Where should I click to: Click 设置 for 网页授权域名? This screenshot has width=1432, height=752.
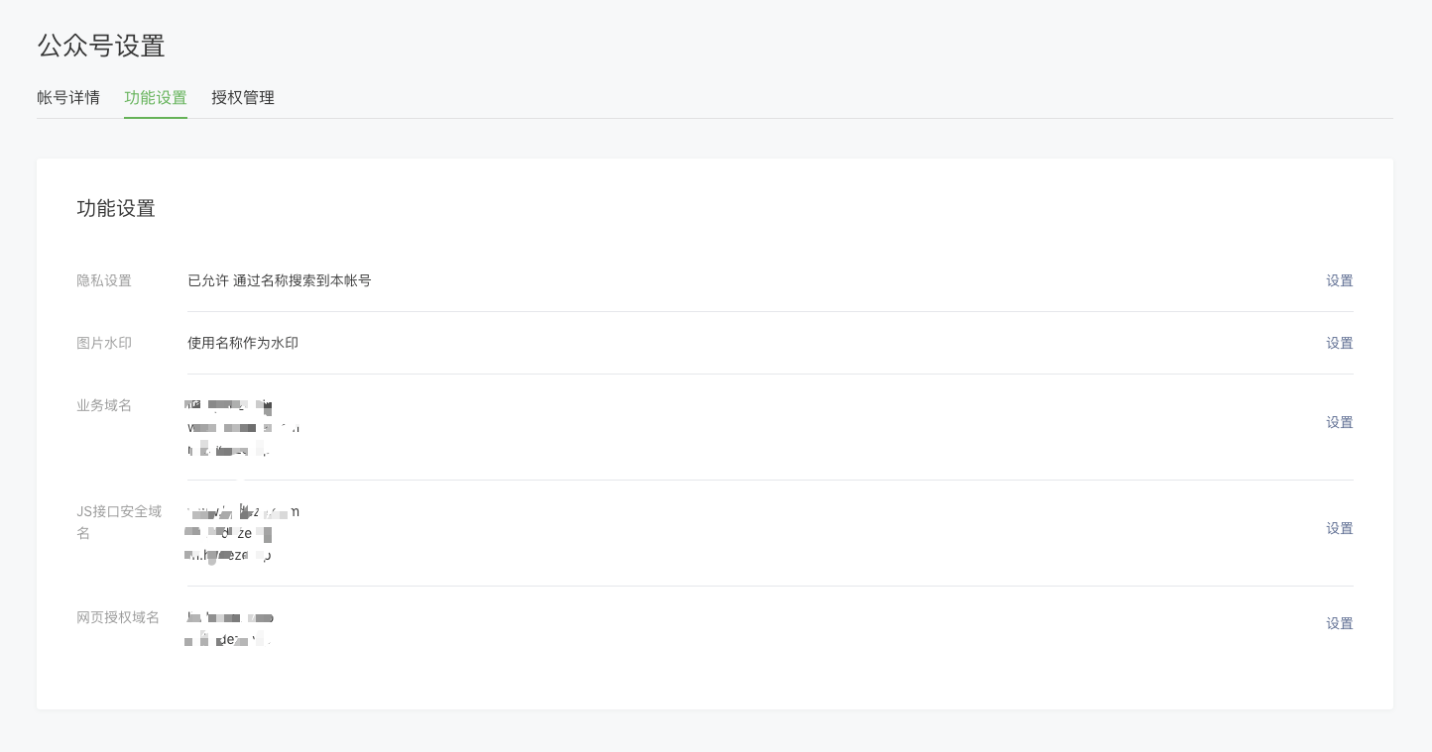(x=1339, y=624)
